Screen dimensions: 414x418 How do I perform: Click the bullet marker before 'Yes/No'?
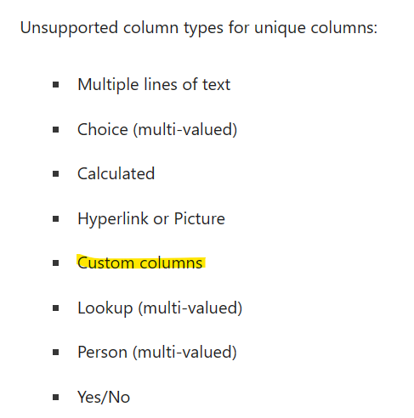tap(56, 397)
